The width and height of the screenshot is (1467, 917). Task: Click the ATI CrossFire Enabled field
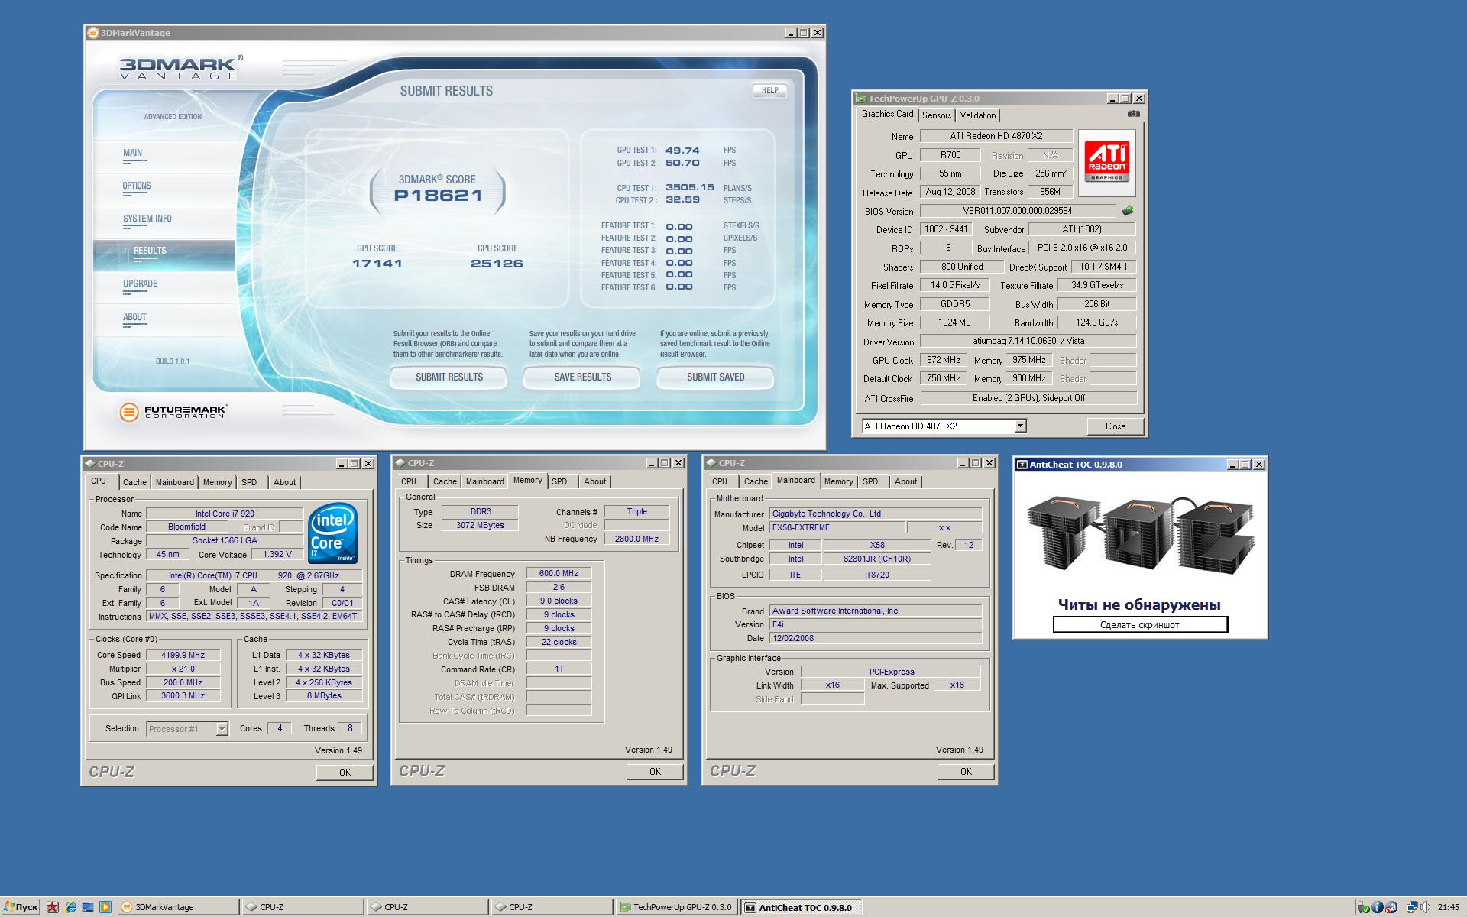coord(1028,398)
